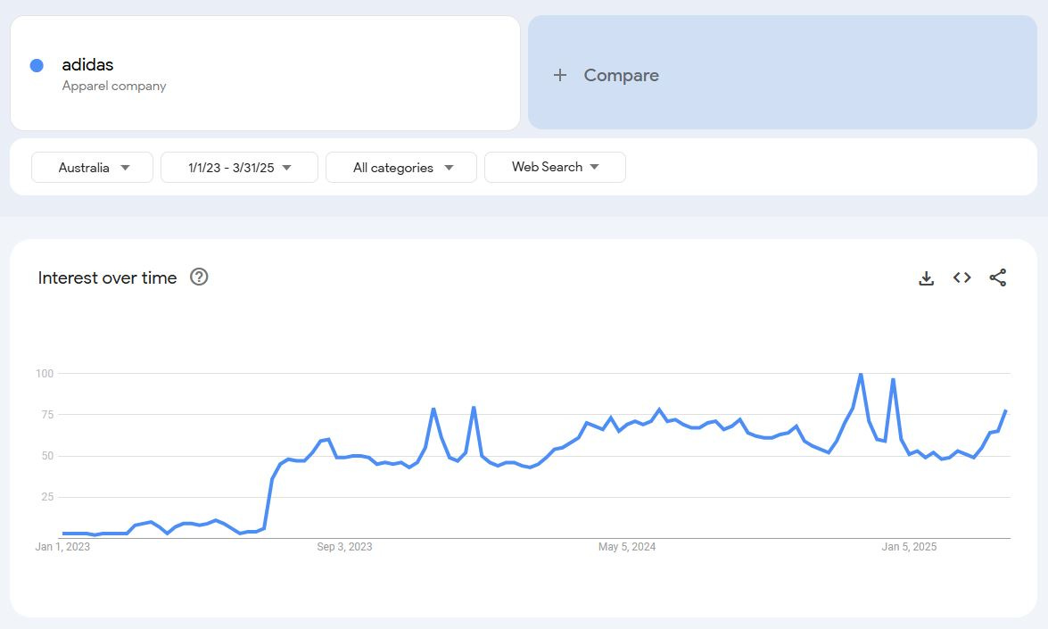The width and height of the screenshot is (1048, 629).
Task: Click the 25 y-axis label
Action: pyautogui.click(x=46, y=497)
